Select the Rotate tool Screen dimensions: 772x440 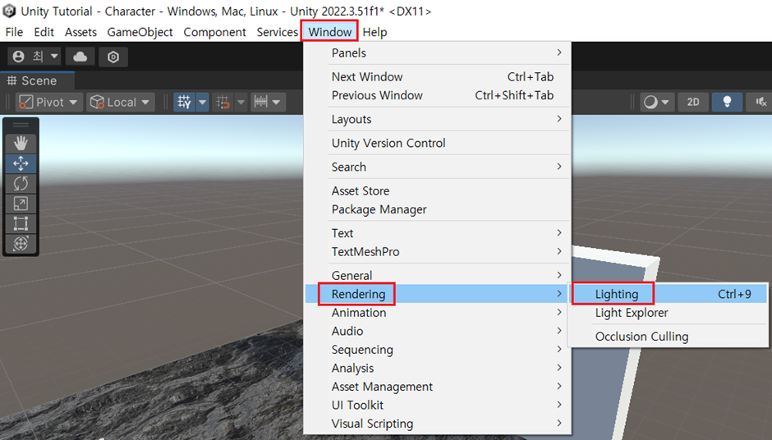(21, 184)
